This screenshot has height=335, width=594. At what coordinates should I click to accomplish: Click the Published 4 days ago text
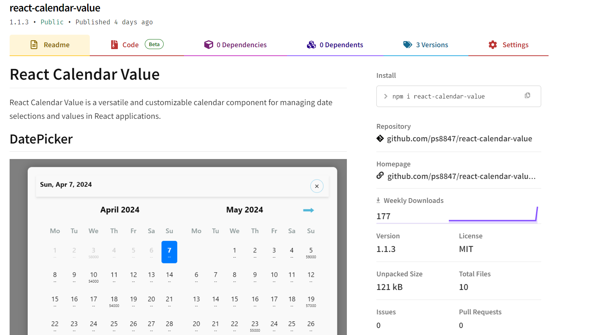(114, 22)
